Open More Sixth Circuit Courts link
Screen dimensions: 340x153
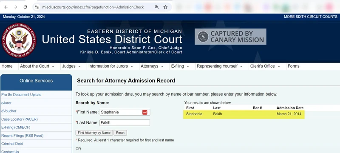coord(311,17)
